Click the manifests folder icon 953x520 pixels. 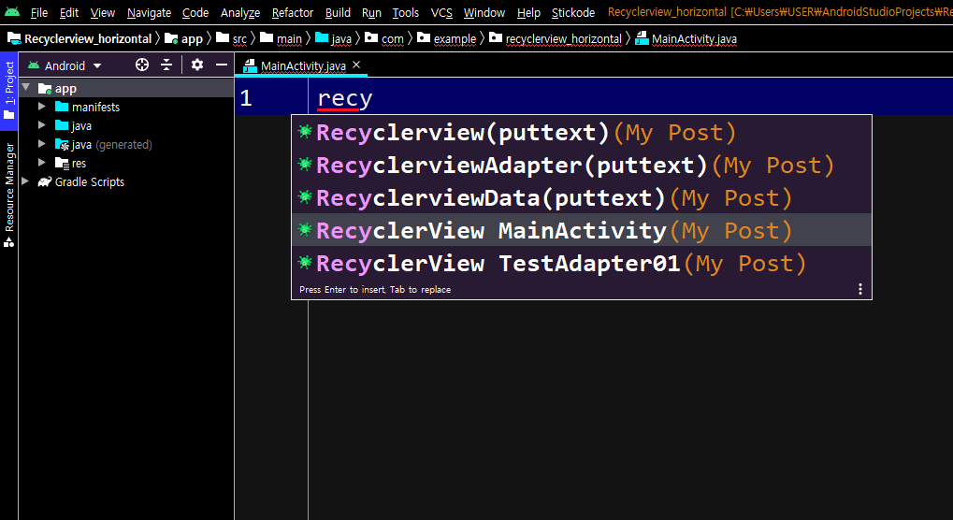click(x=62, y=107)
